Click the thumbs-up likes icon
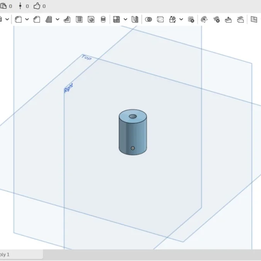This screenshot has width=261, height=261. coord(37,6)
